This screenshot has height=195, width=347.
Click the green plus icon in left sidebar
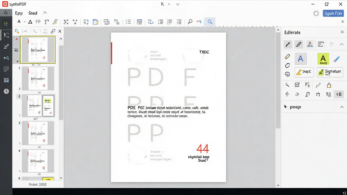tap(6, 23)
